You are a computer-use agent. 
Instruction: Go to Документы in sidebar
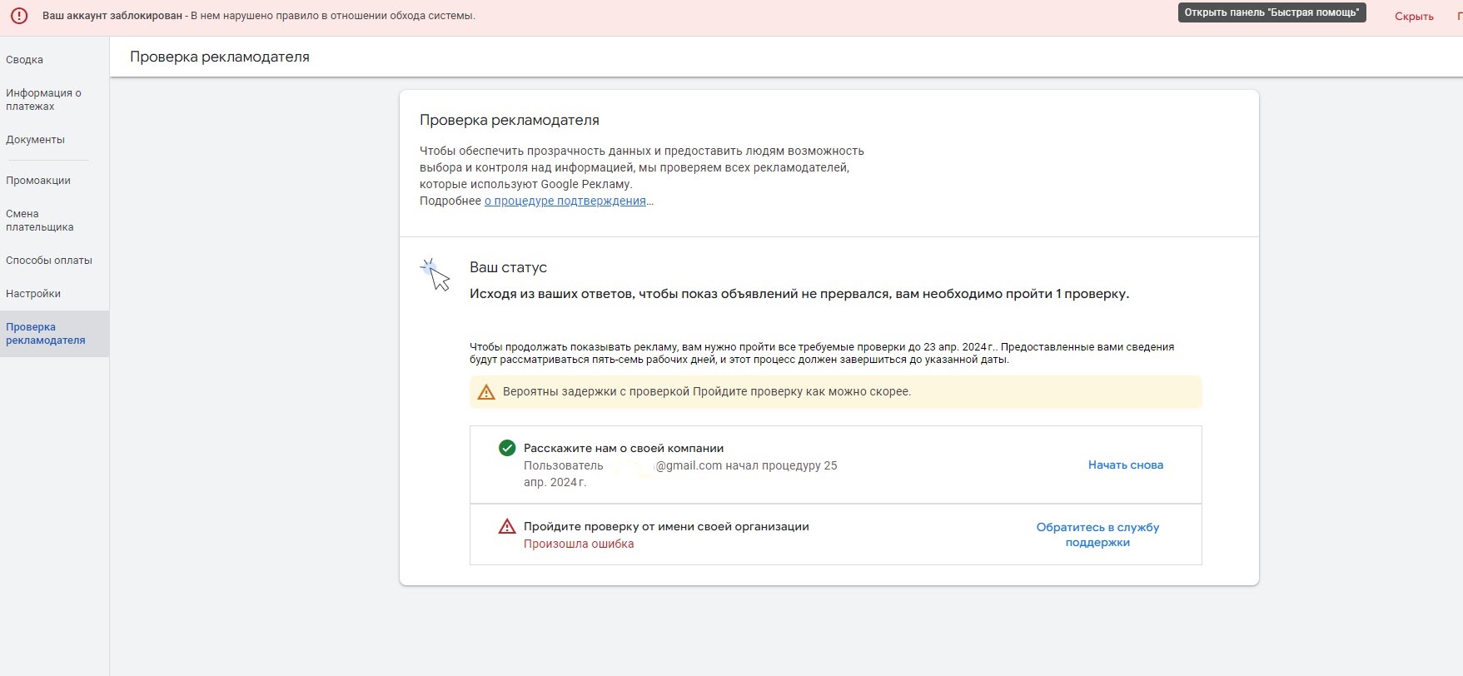click(x=35, y=140)
